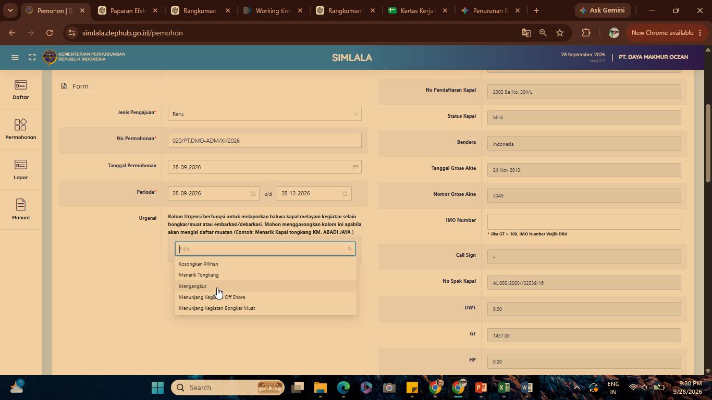Expand the Jenis Pengajuan dropdown
The width and height of the screenshot is (712, 400).
[x=265, y=114]
